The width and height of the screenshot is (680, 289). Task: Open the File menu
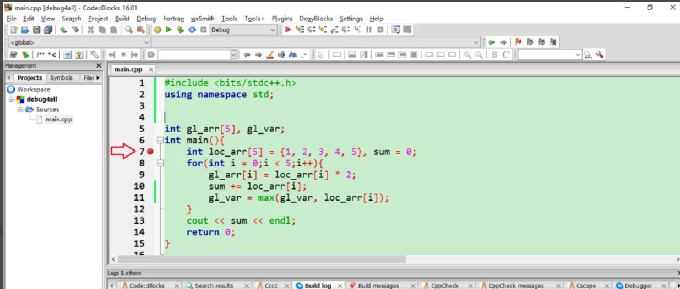(11, 18)
